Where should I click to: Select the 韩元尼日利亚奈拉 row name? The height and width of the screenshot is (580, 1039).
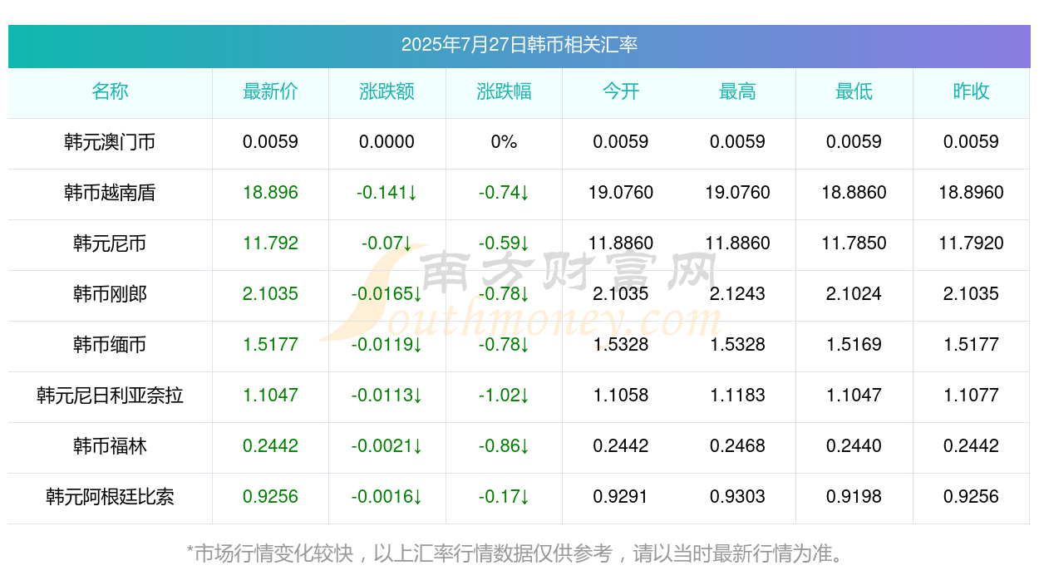pos(110,396)
